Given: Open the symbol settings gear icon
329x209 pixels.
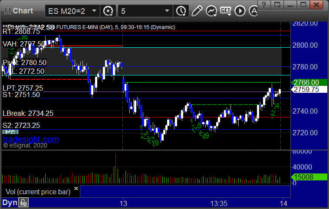Looking at the screenshot, I should 108,11.
